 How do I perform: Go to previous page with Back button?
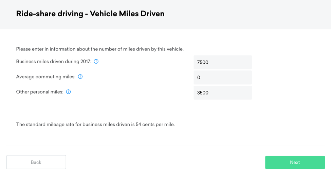(36, 162)
